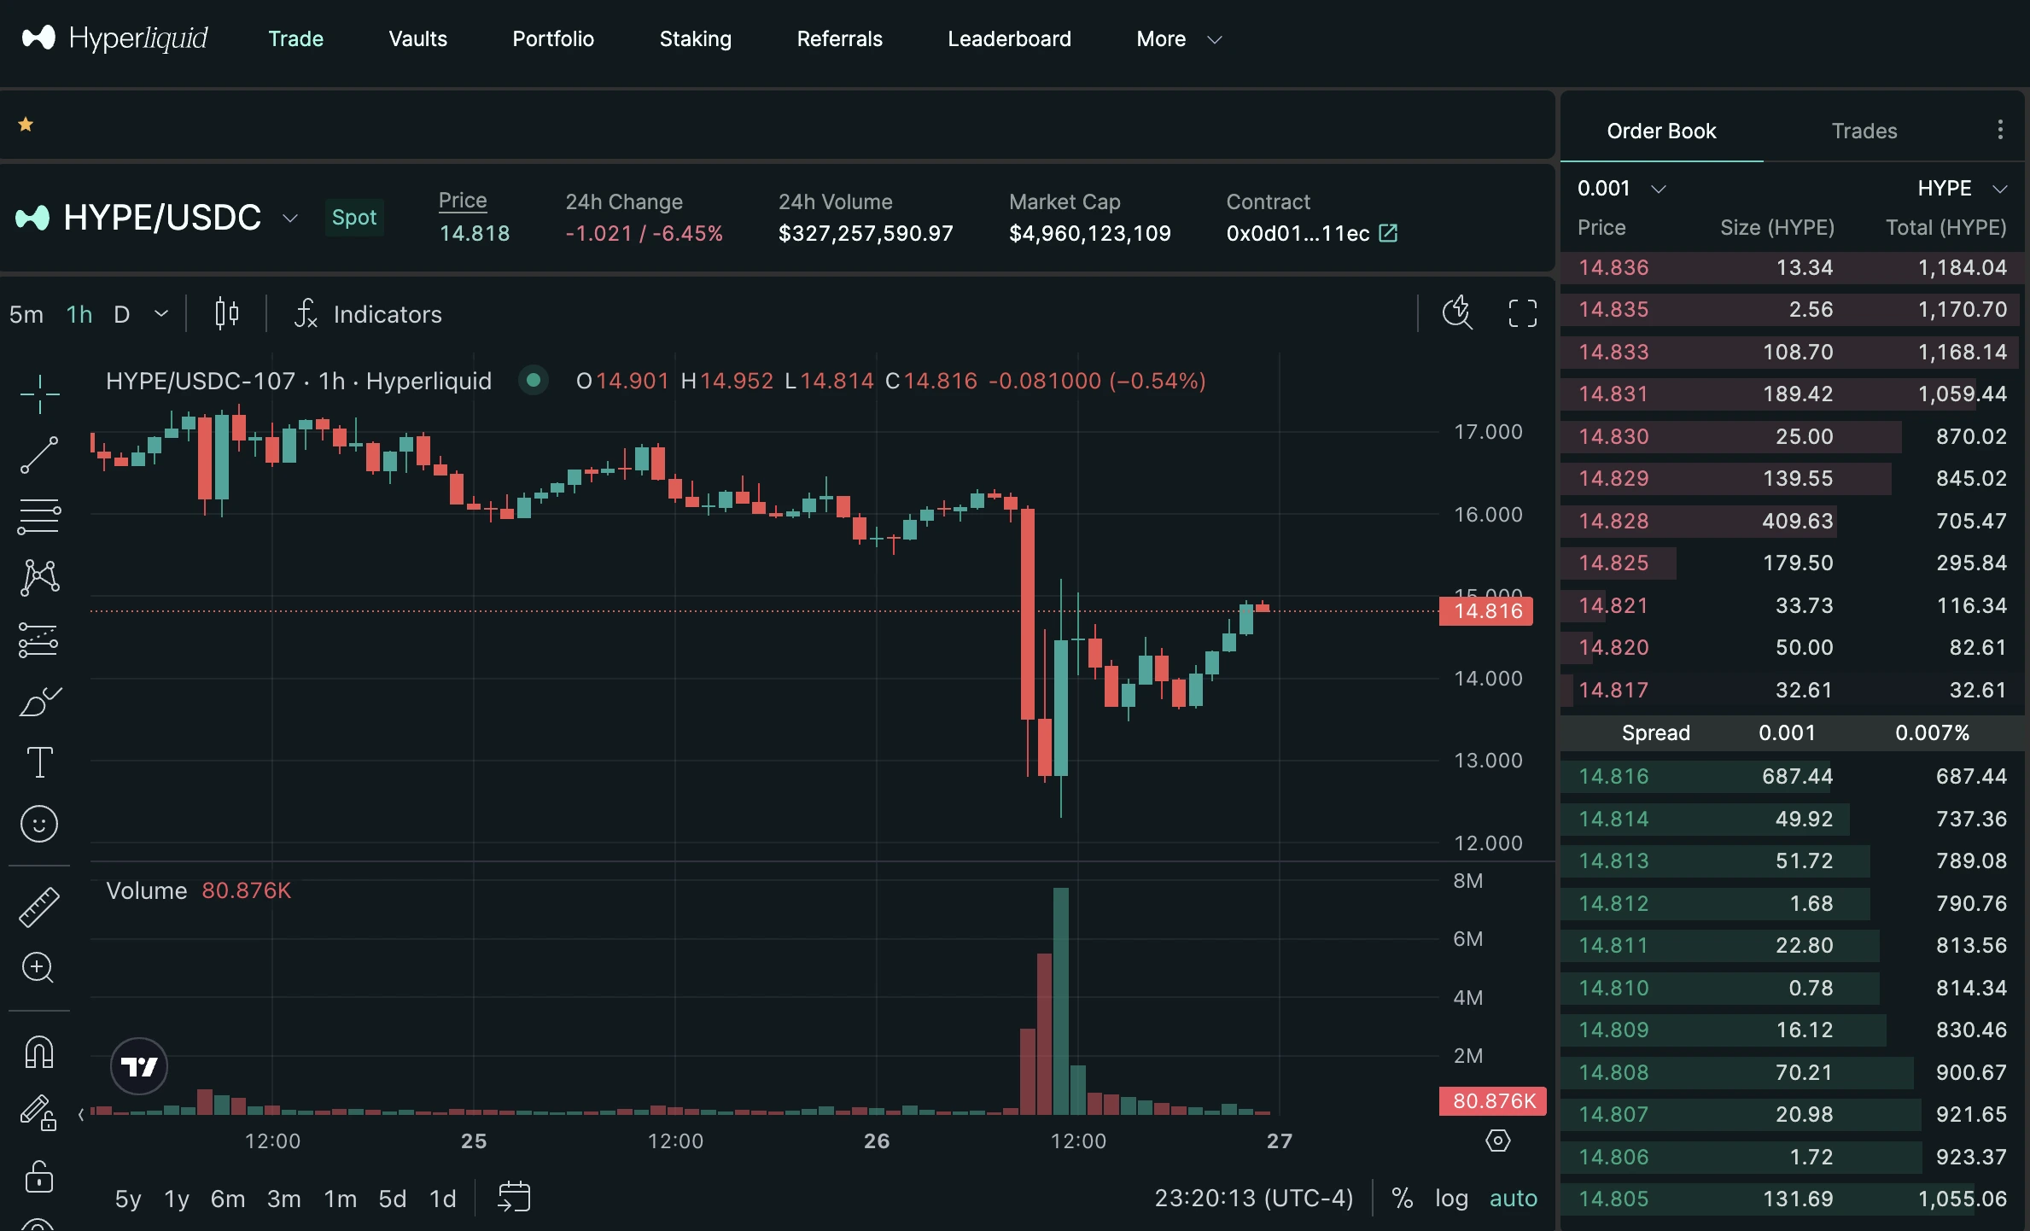2030x1231 pixels.
Task: Select the ruler measure tool
Action: click(x=39, y=906)
